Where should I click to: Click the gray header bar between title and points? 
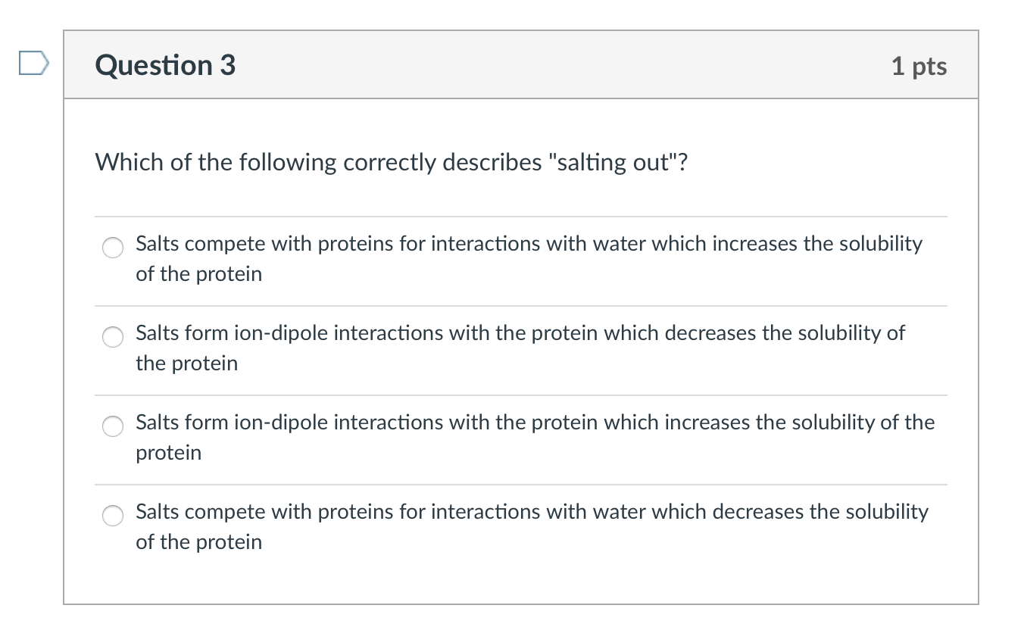(x=560, y=65)
